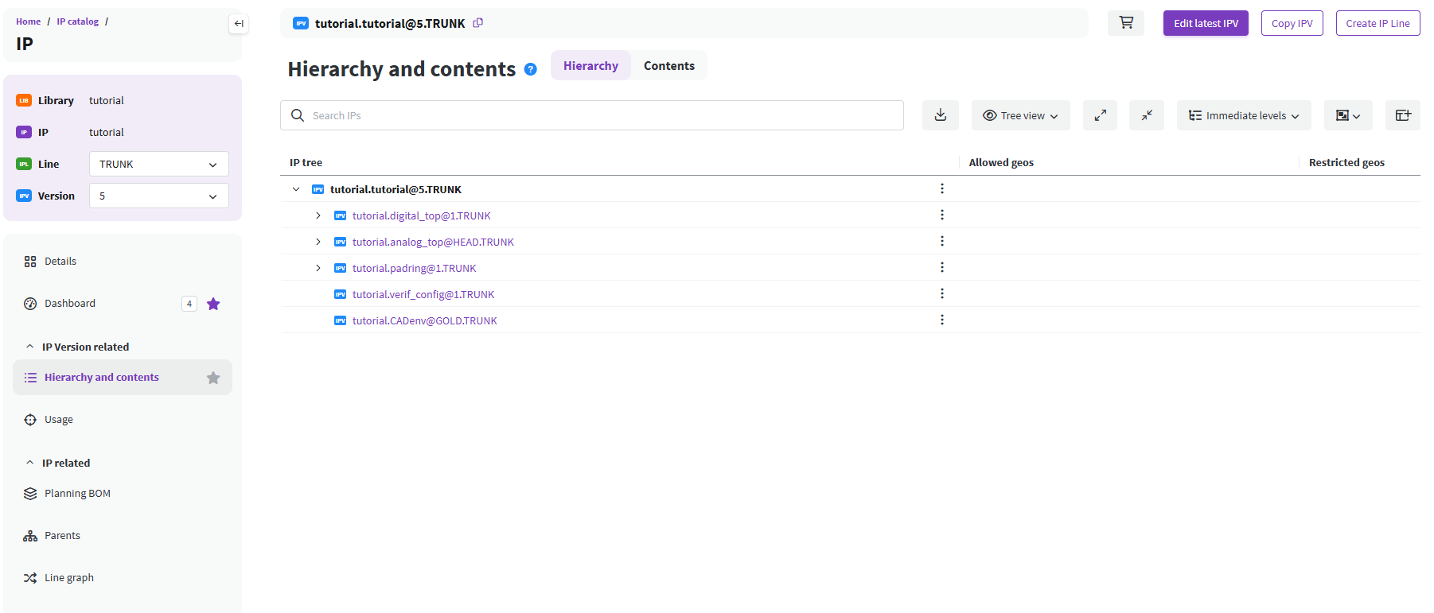Open Planning BOM in the sidebar
This screenshot has width=1434, height=613.
(77, 494)
